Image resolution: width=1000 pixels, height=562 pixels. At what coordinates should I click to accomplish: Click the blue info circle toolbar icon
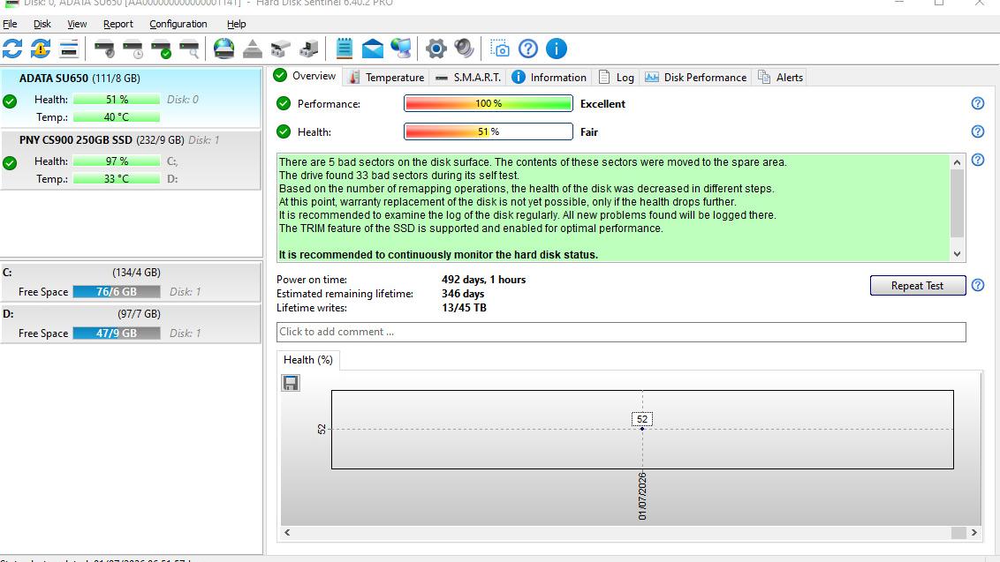[557, 49]
